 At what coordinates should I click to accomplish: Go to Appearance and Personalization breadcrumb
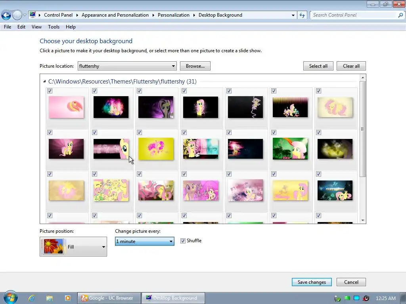tap(115, 15)
